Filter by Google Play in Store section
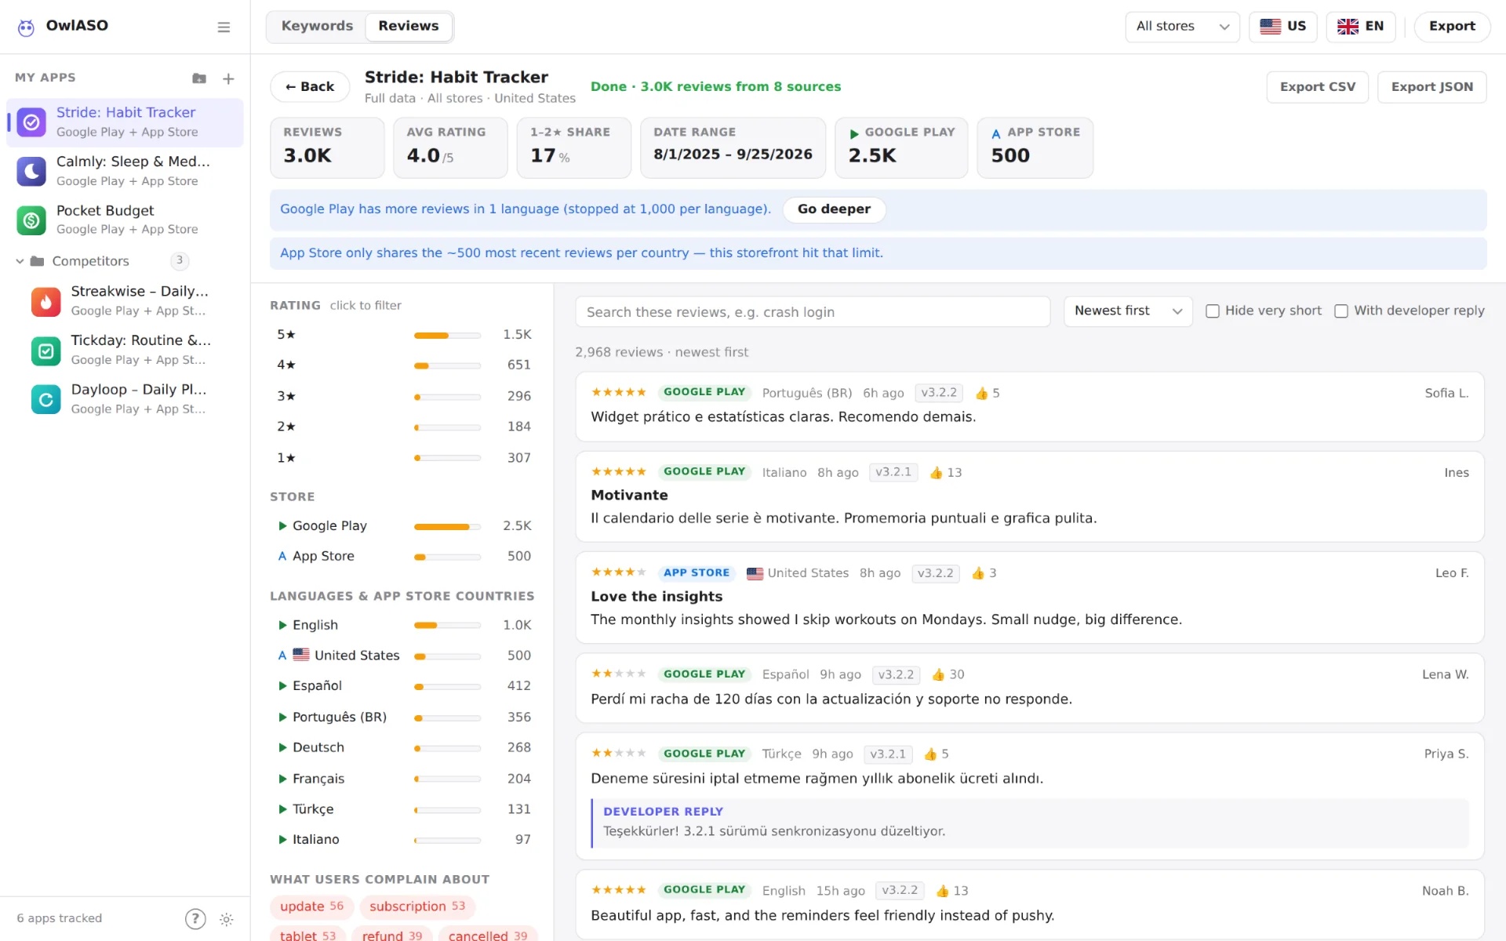The height and width of the screenshot is (941, 1506). click(404, 525)
